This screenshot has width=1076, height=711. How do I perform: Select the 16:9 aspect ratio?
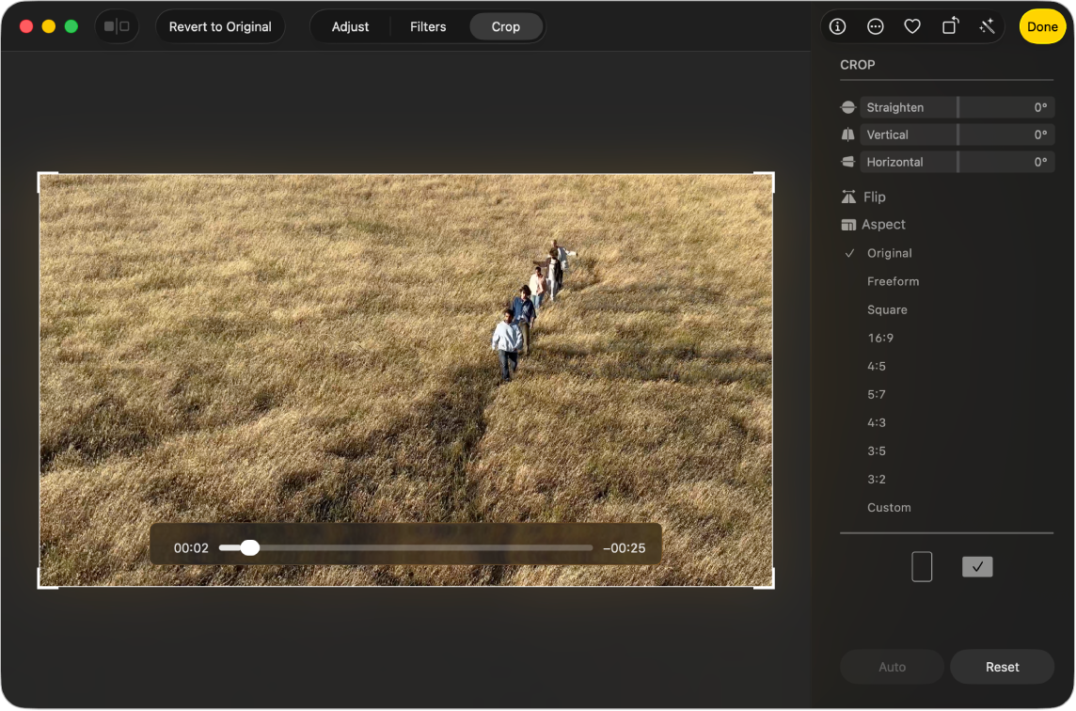pos(879,337)
